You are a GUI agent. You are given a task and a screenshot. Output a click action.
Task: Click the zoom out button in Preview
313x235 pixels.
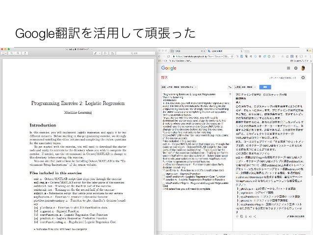click(12, 53)
